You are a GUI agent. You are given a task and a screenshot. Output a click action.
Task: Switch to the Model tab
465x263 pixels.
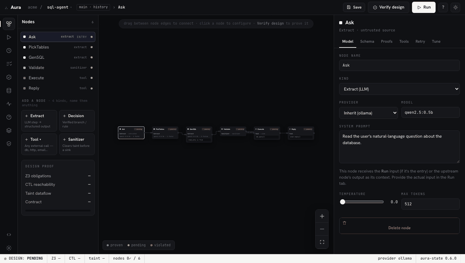347,42
